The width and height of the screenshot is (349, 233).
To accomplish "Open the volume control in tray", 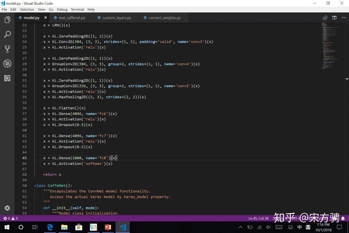I will tap(269, 227).
